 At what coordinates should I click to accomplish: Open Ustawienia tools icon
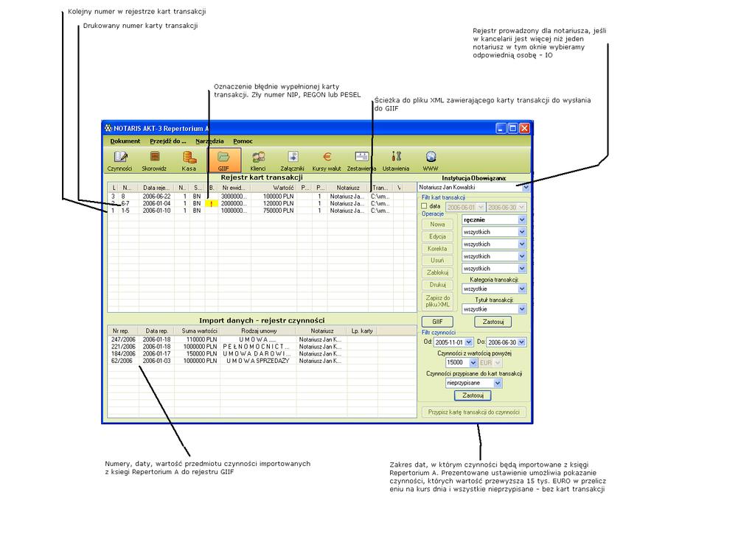[396, 160]
